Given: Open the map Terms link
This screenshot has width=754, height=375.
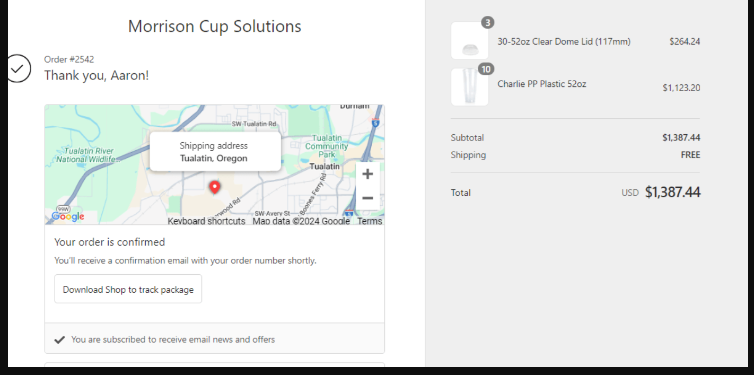Looking at the screenshot, I should coord(370,221).
